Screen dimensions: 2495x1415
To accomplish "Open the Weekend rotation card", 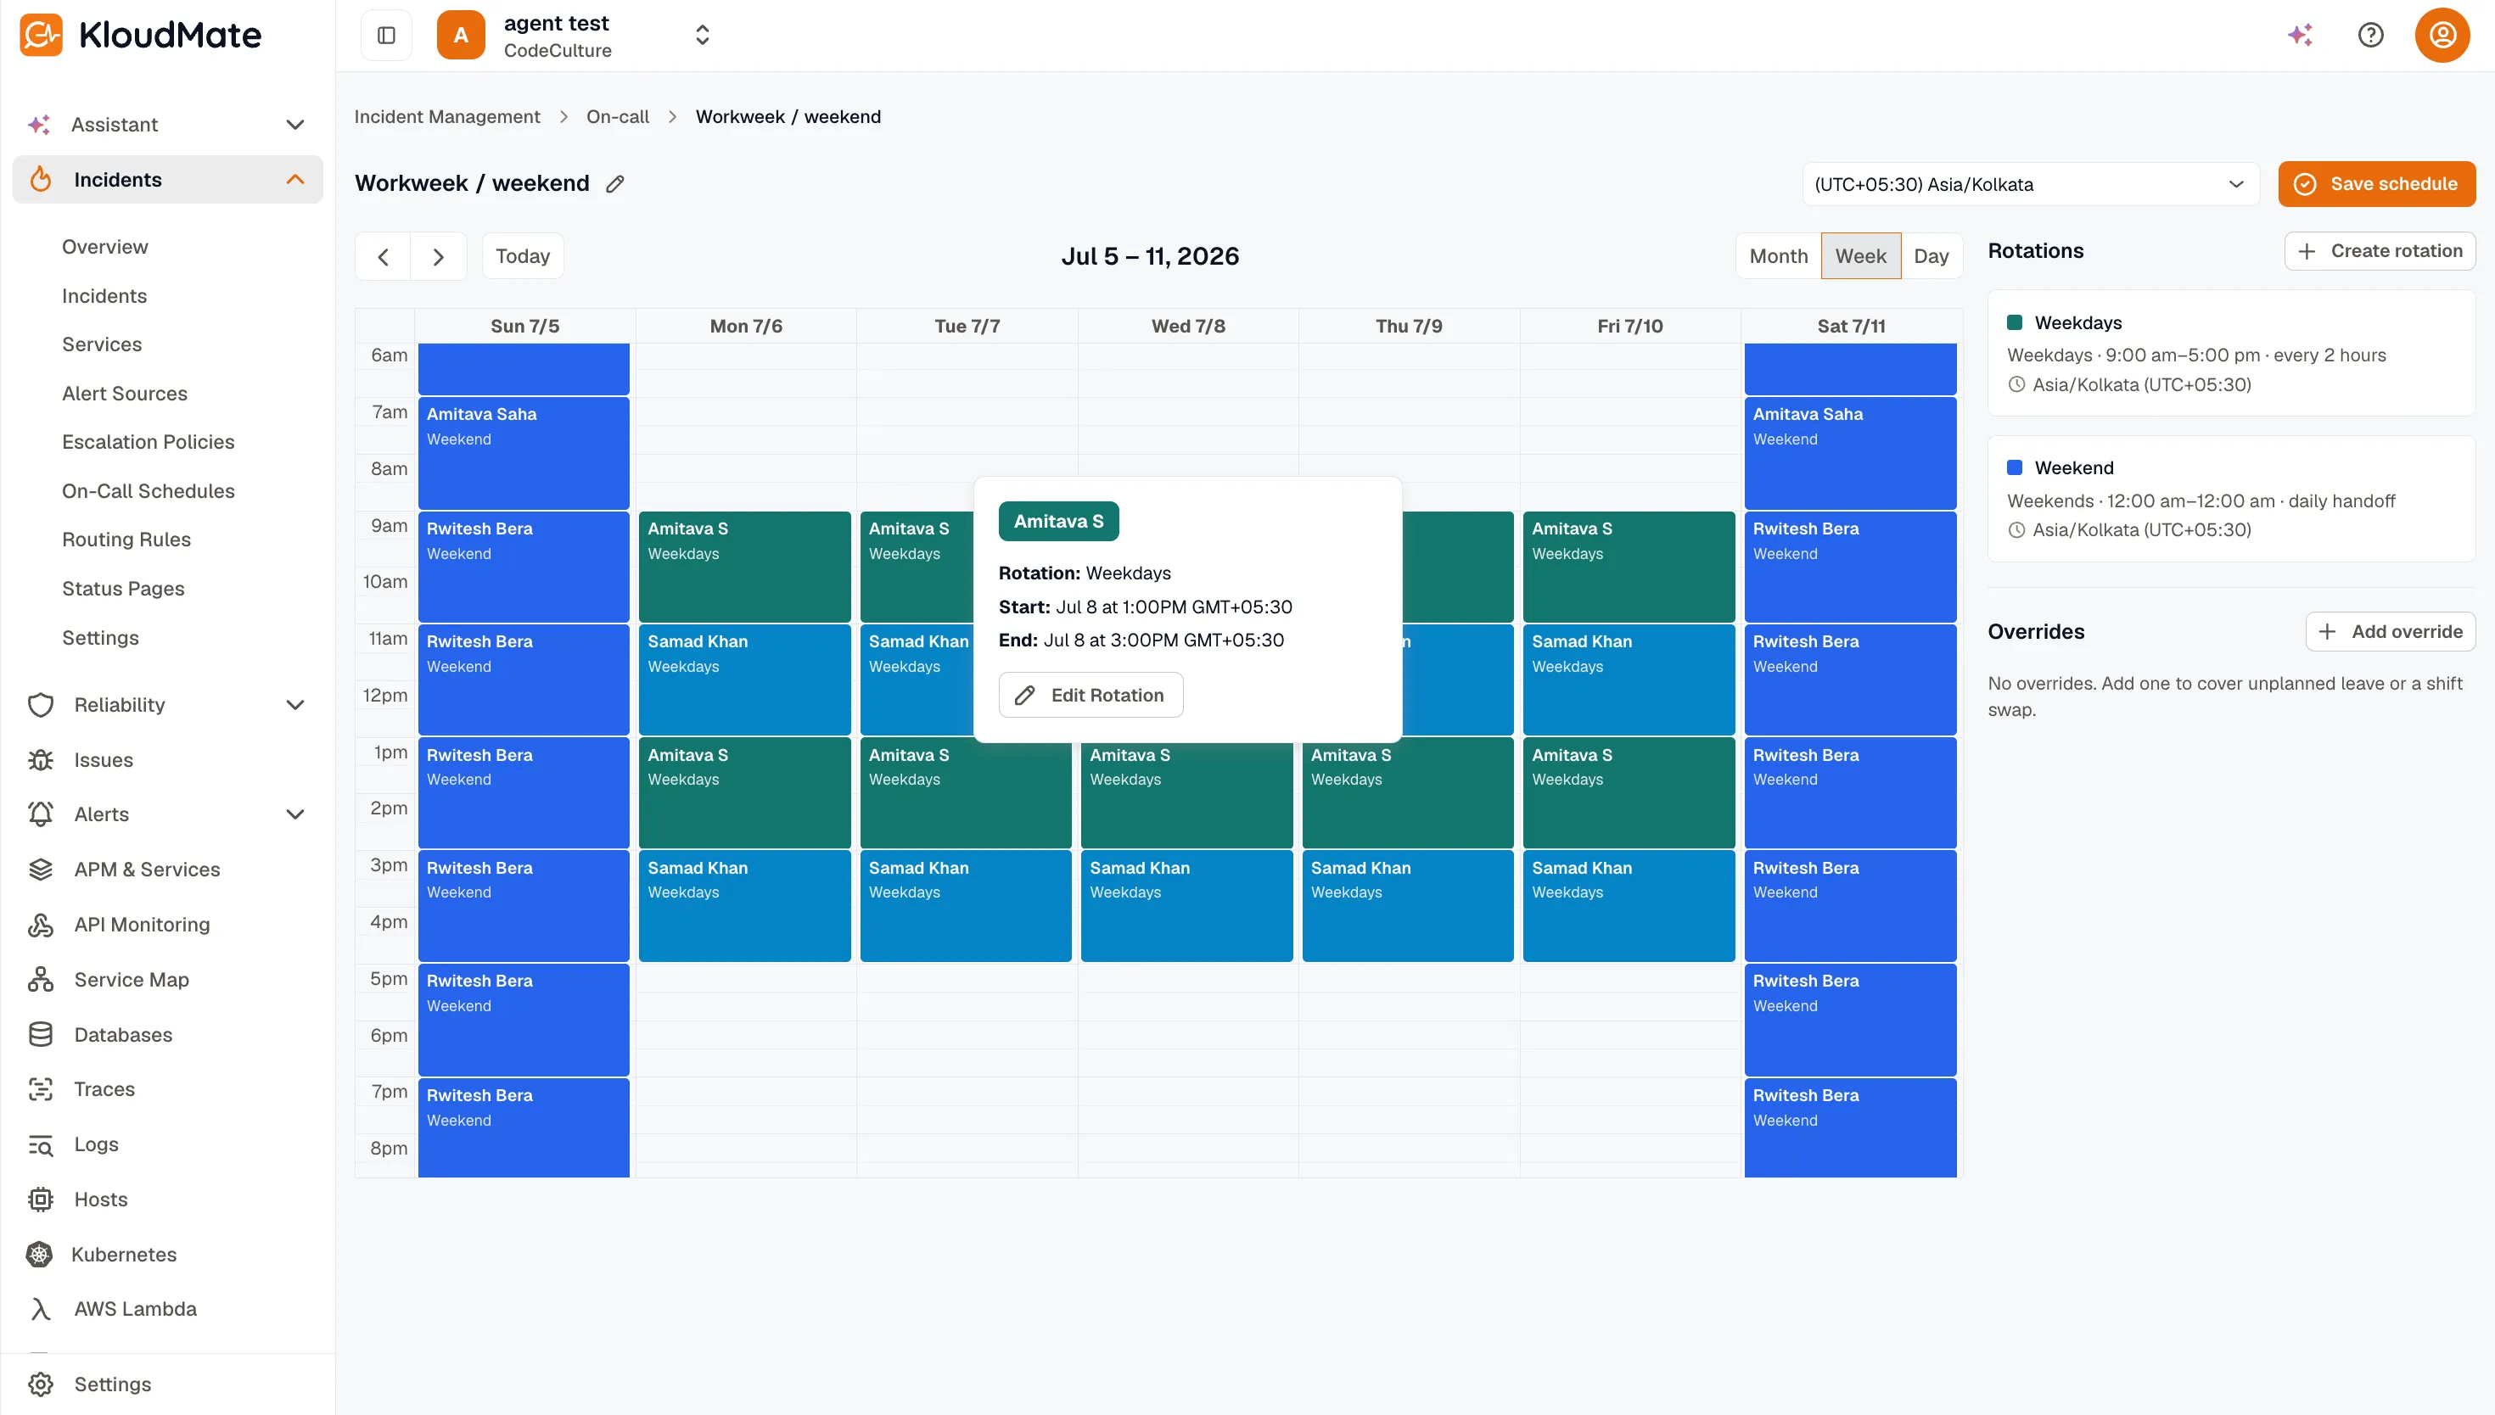I will coord(2232,499).
